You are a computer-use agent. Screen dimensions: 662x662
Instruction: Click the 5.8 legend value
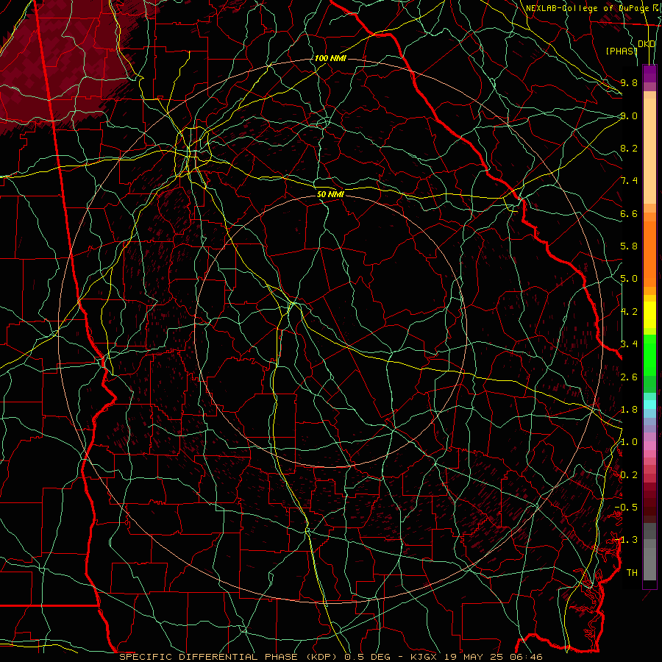pos(629,246)
